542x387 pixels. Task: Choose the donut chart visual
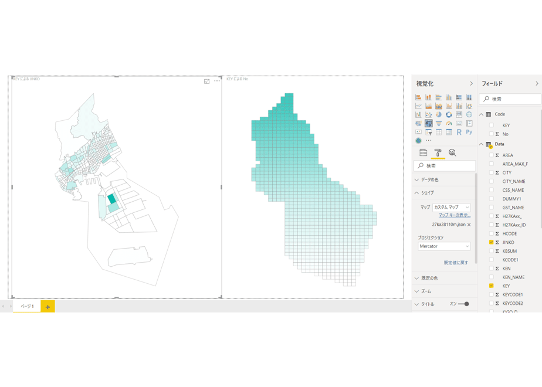[449, 115]
